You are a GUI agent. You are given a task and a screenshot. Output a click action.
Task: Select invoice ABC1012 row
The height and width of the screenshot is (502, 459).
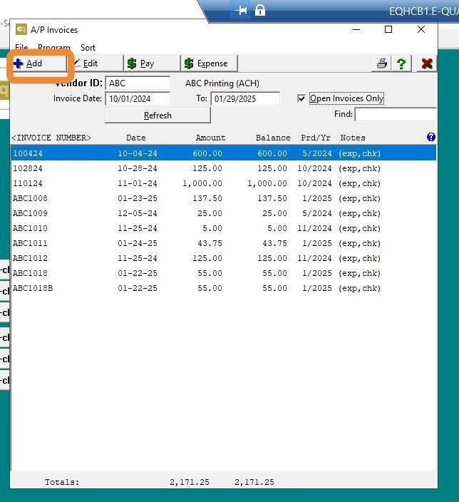click(223, 258)
